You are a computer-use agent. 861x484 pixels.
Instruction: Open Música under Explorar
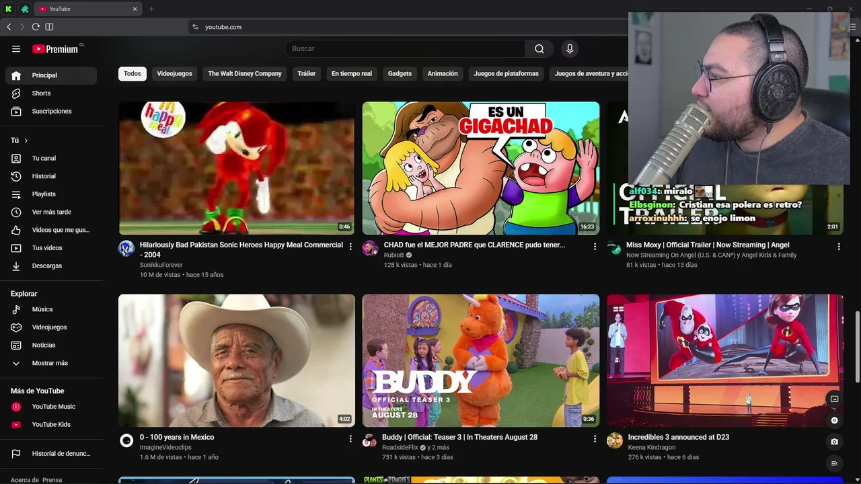[51, 309]
